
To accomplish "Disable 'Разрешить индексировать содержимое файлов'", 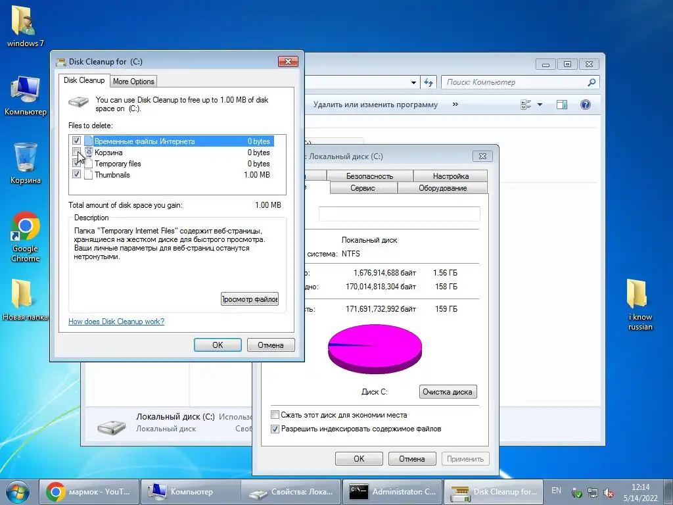I will pyautogui.click(x=275, y=429).
